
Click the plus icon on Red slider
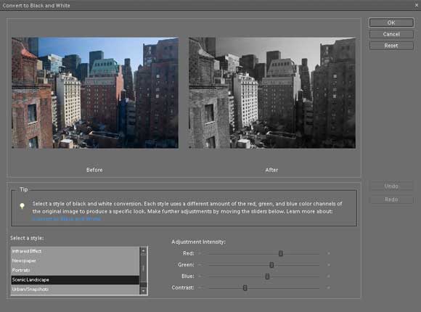pyautogui.click(x=328, y=253)
